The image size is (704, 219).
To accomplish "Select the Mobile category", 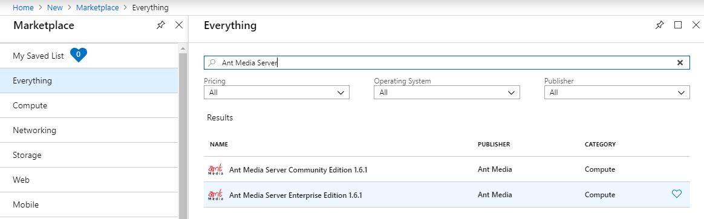I will pos(89,204).
